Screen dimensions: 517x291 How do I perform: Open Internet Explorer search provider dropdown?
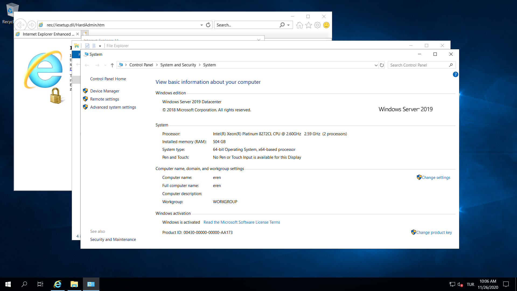[x=288, y=25]
